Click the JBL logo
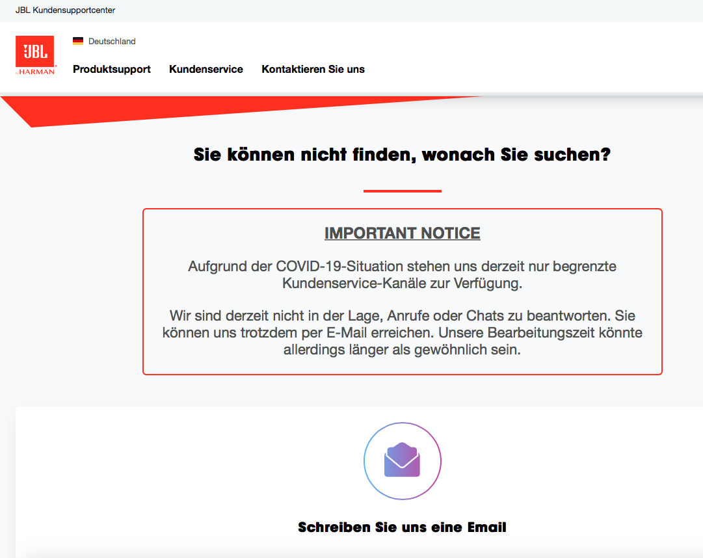Viewport: 703px width, 558px height. tap(36, 52)
